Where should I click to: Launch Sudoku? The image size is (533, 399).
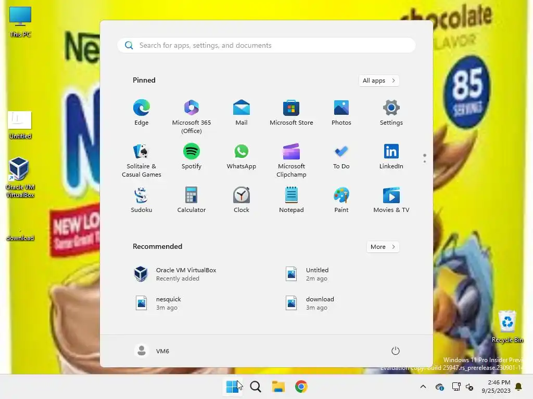click(x=142, y=200)
